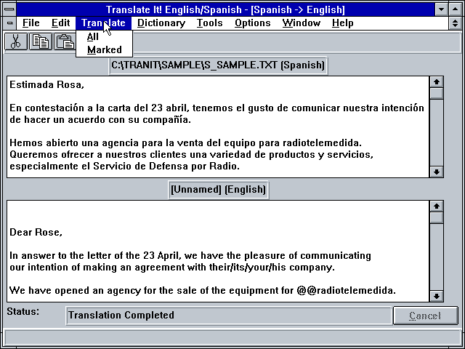Click the Copy toolbar icon
Image resolution: width=465 pixels, height=349 pixels.
[x=41, y=41]
